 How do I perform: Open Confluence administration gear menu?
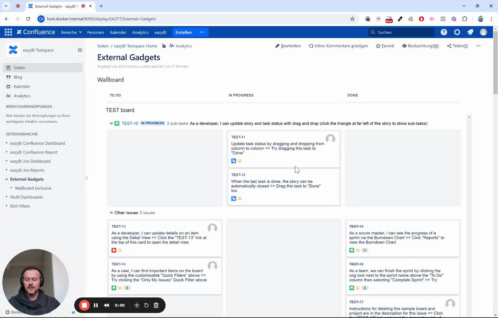457,32
